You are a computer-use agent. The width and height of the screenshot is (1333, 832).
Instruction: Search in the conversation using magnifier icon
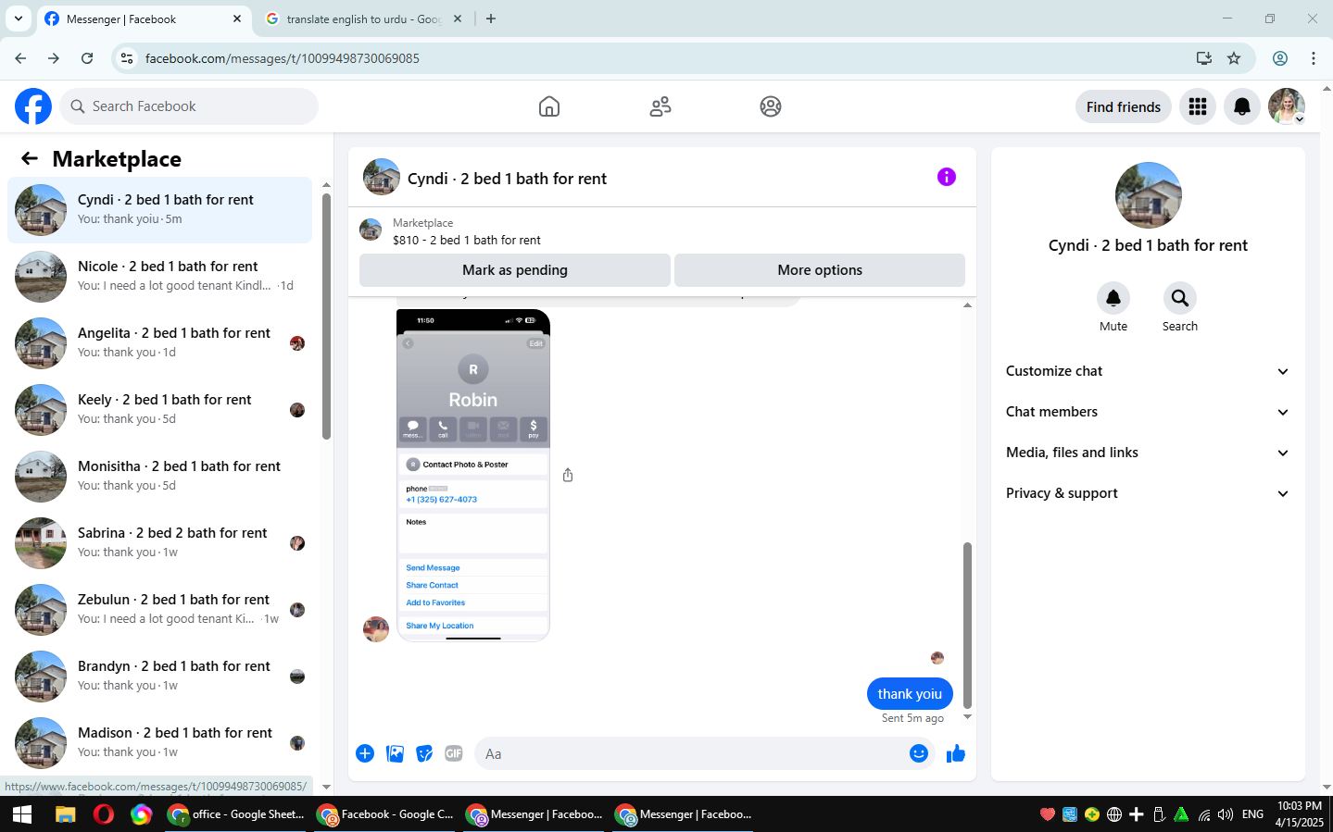[x=1180, y=298]
